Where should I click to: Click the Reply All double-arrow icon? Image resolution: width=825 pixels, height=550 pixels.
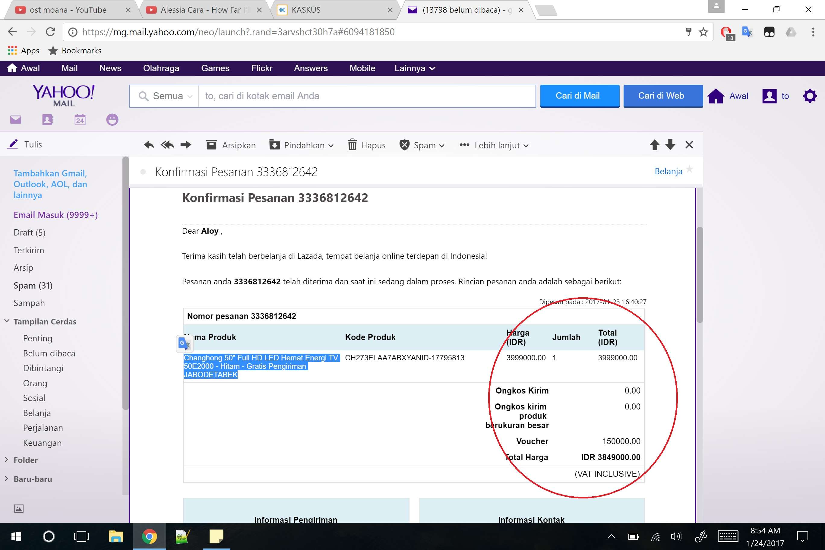pyautogui.click(x=167, y=145)
